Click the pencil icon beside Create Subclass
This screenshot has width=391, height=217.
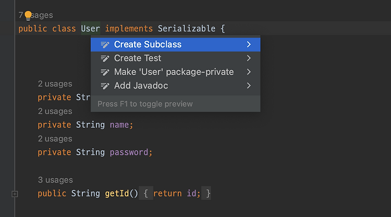coord(105,44)
